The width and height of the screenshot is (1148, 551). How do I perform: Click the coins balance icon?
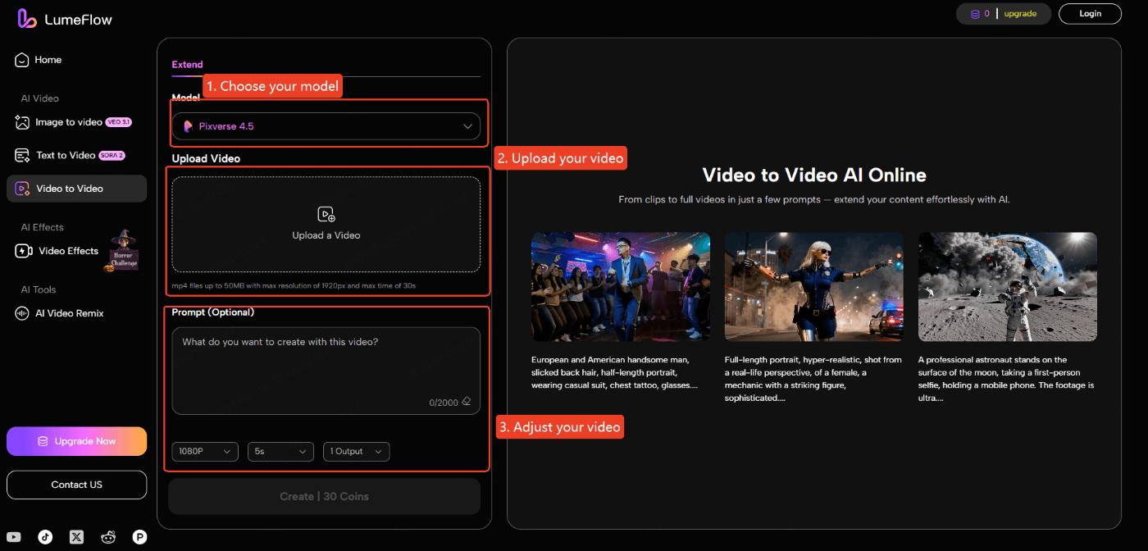[x=977, y=13]
